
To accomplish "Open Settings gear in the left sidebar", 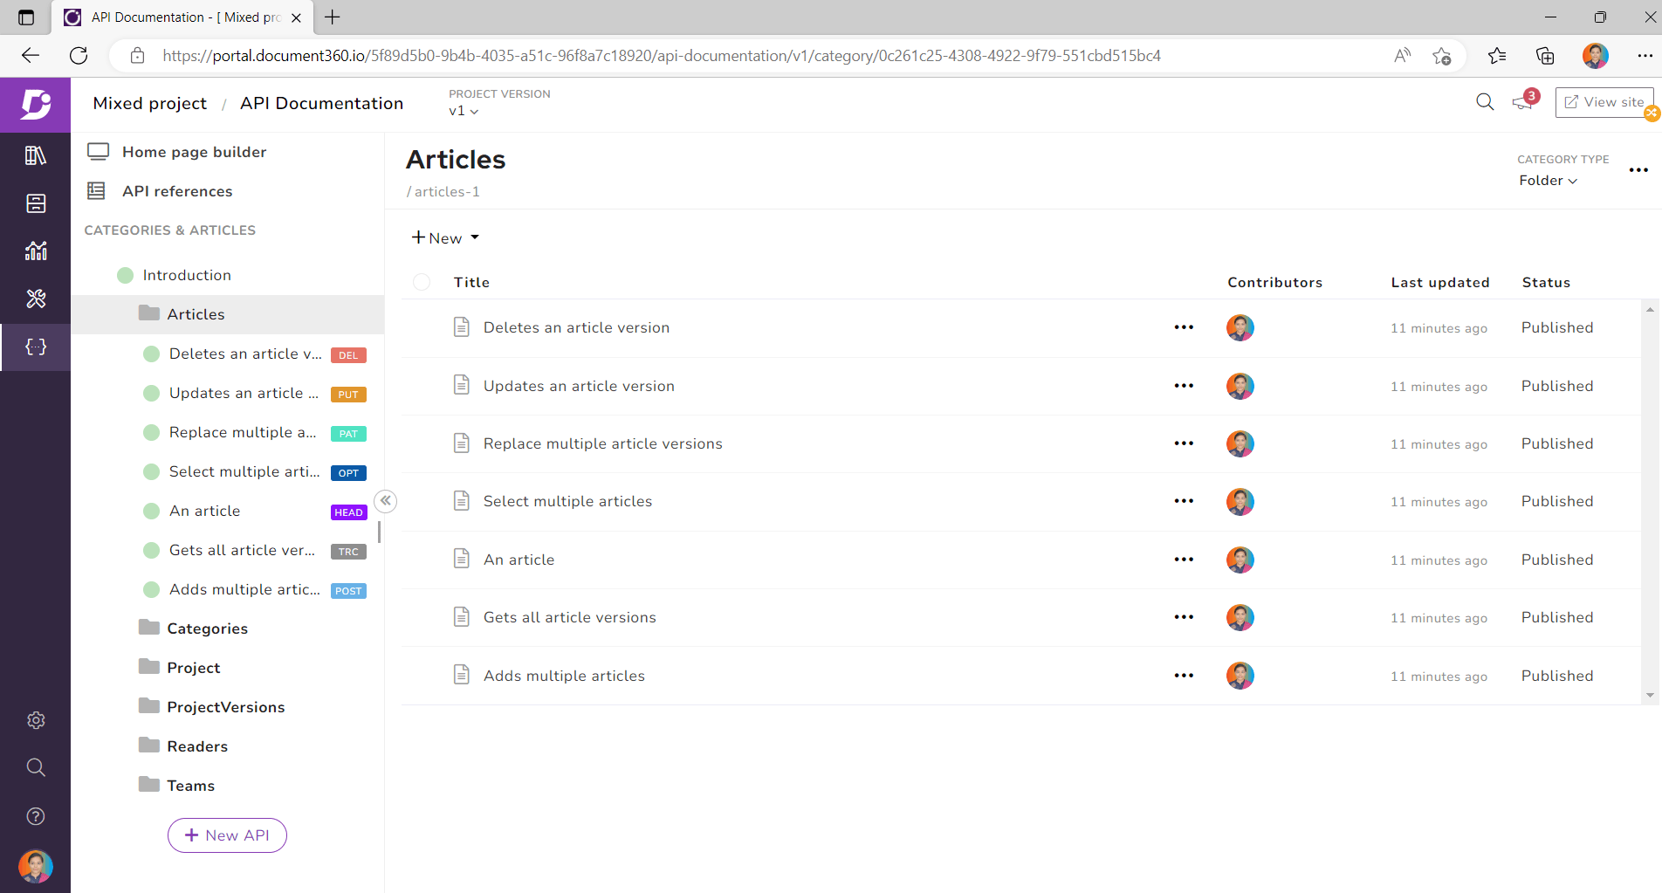I will tap(36, 720).
